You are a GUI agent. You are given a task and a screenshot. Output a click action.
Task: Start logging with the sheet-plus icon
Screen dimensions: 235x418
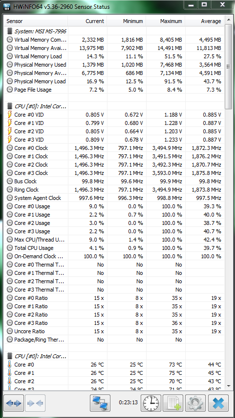(x=173, y=403)
